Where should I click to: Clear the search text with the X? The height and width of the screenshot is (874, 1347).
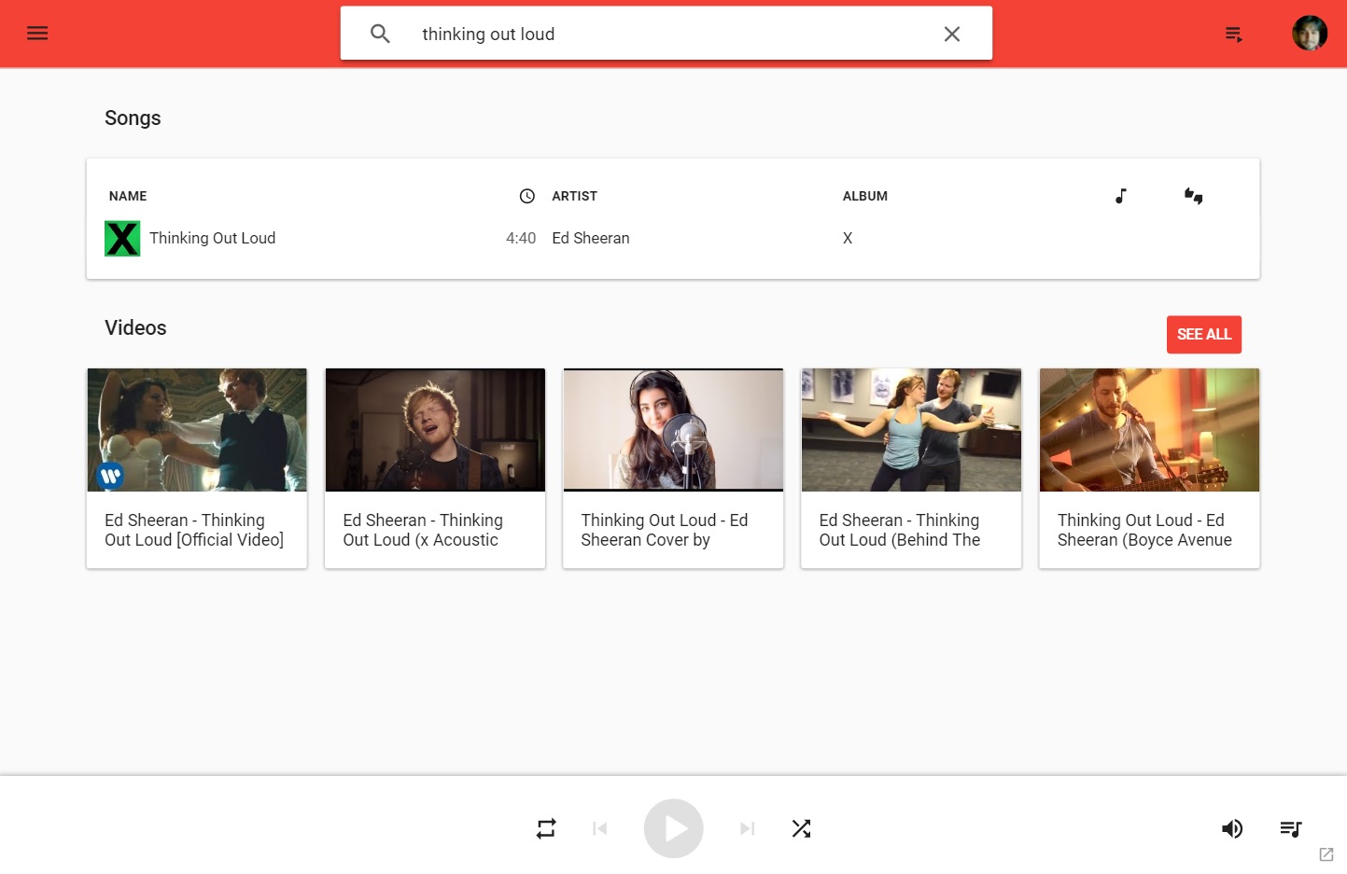(x=952, y=34)
